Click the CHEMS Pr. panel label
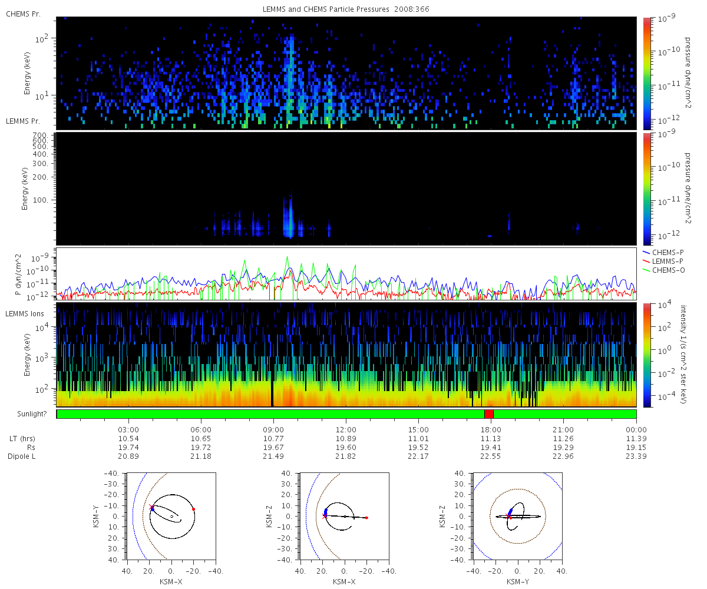Viewport: 707px width, 589px height. click(23, 14)
